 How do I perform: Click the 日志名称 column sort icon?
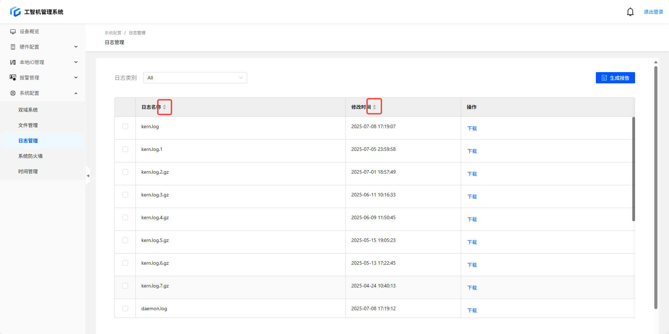(164, 107)
